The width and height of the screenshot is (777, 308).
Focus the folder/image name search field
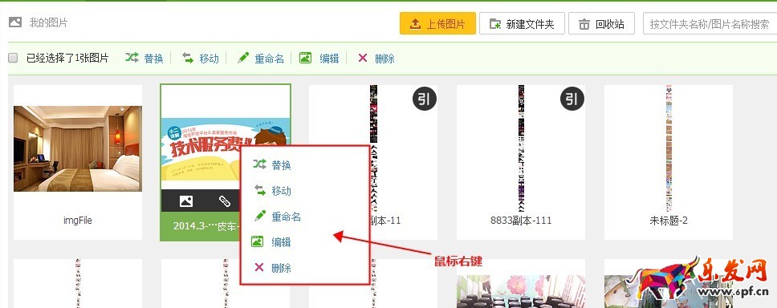(710, 23)
